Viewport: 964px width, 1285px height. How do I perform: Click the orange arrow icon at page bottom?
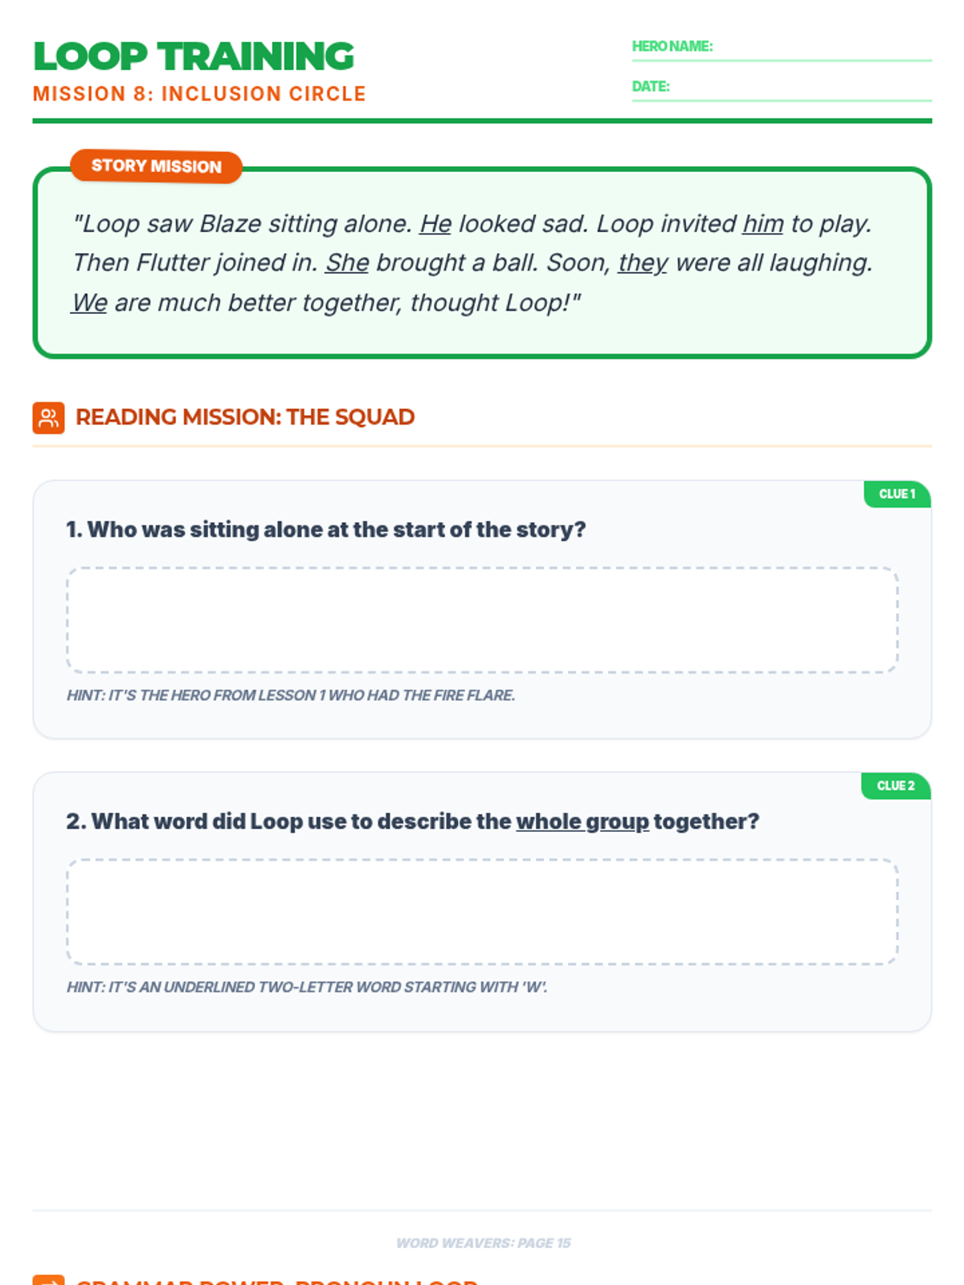tap(48, 1280)
